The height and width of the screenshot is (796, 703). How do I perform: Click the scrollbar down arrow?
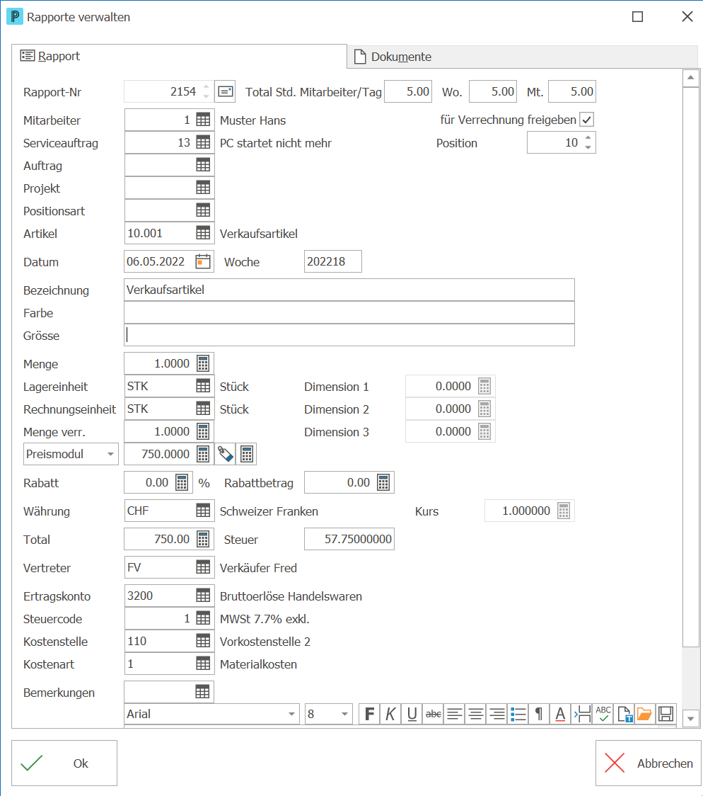(690, 719)
